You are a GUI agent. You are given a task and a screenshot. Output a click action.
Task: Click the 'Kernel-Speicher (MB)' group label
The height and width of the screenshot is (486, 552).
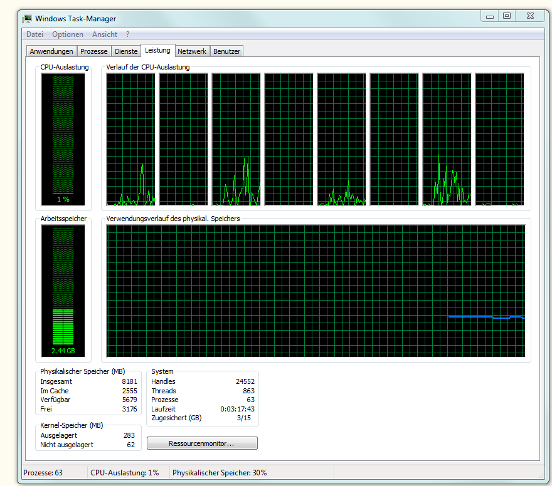click(x=72, y=425)
